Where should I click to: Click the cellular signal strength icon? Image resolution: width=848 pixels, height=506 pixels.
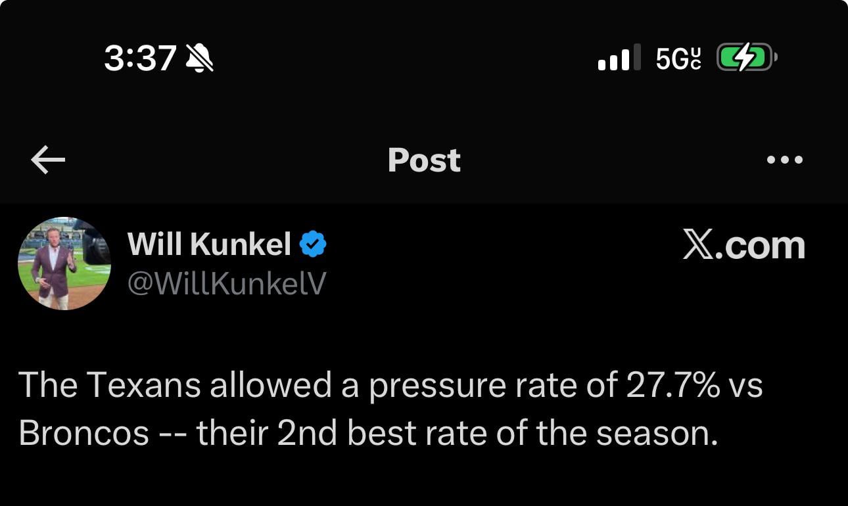pyautogui.click(x=619, y=58)
